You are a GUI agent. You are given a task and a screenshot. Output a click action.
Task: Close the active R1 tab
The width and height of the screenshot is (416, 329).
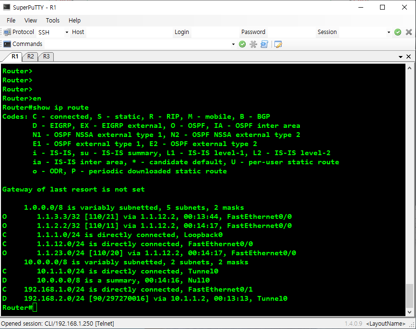(409, 57)
